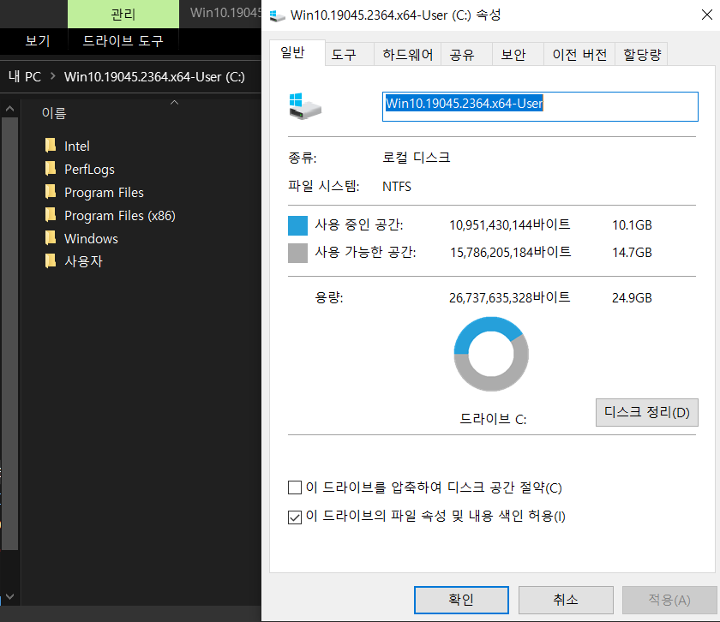Click scrollbar down arrow in Explorer pane
The width and height of the screenshot is (720, 622).
9,596
